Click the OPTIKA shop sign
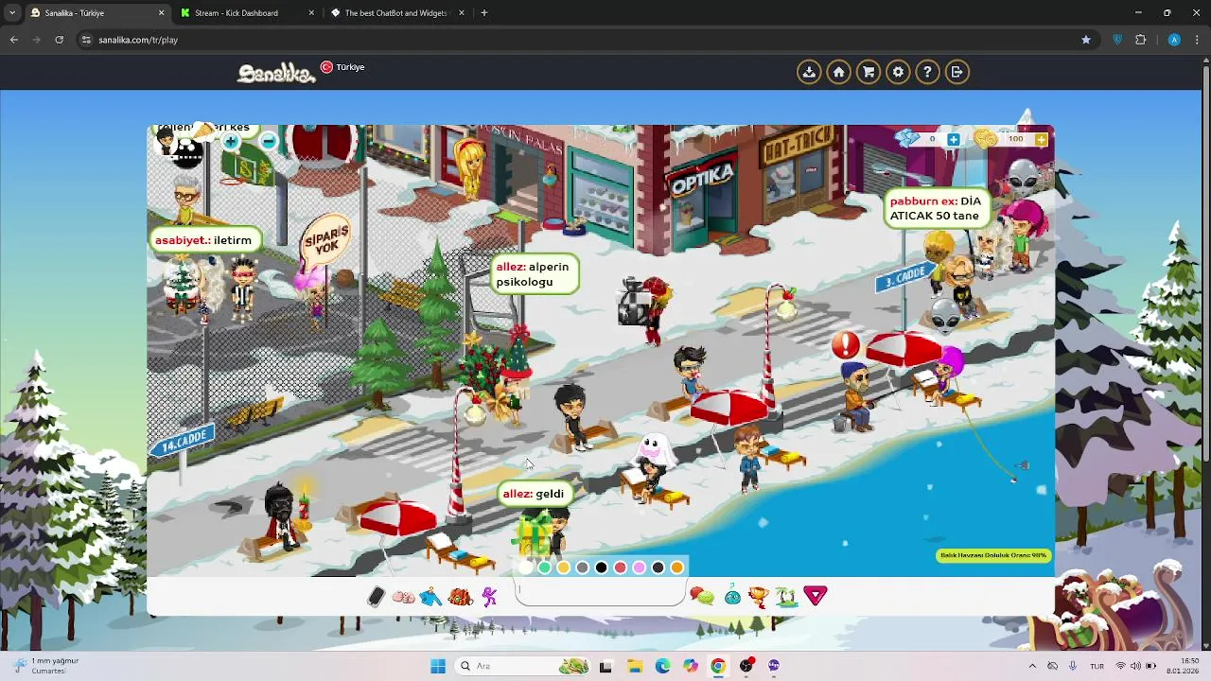The image size is (1211, 681). click(x=702, y=178)
